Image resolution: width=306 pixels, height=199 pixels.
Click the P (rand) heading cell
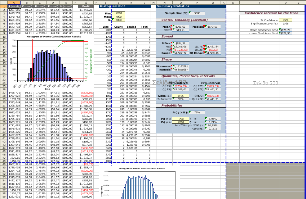point(53,6)
